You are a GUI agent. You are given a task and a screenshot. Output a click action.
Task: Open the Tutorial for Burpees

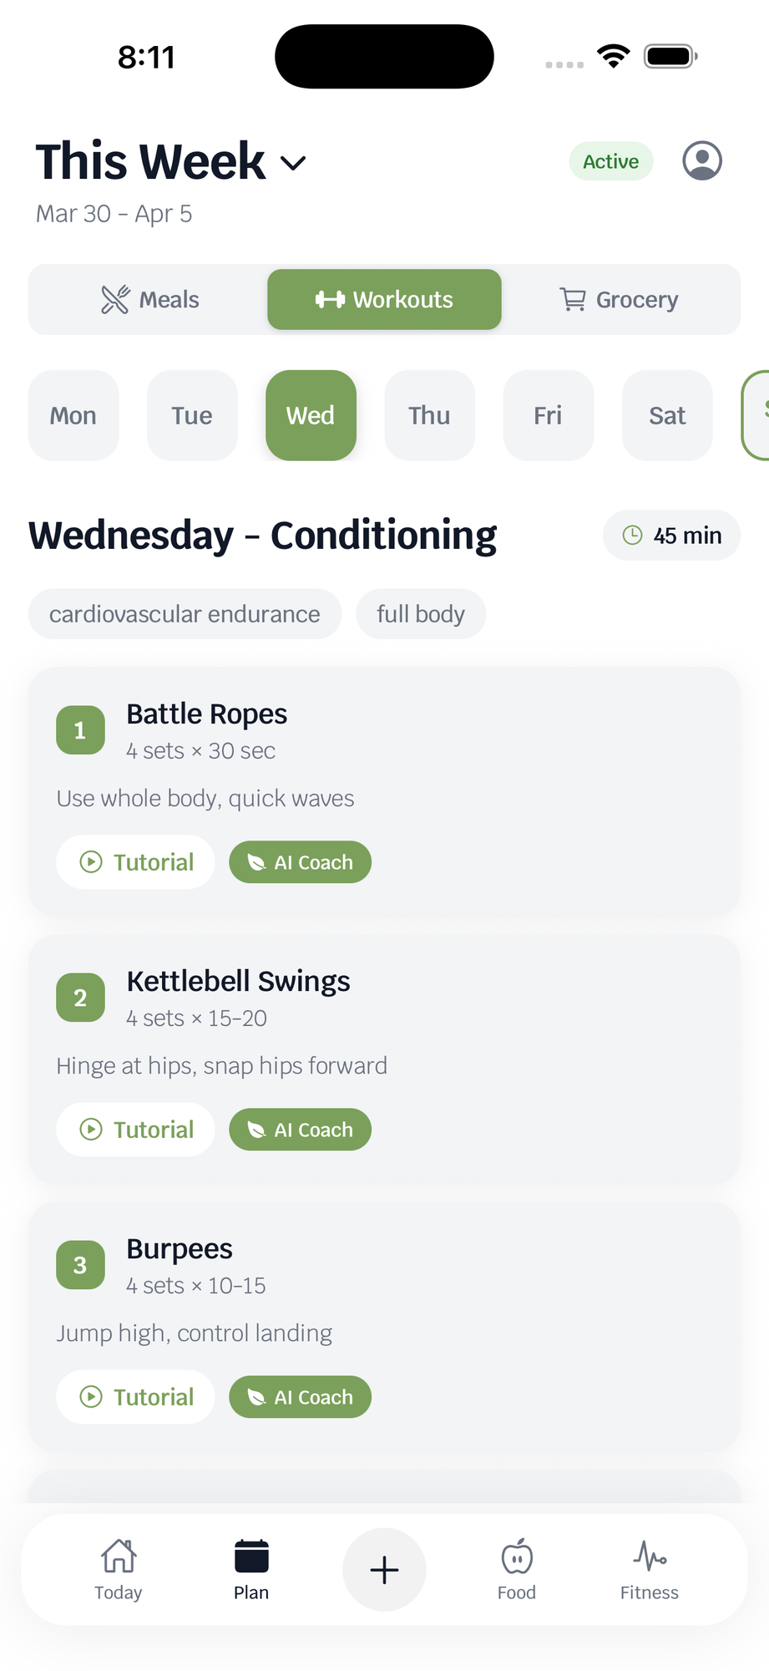tap(135, 1396)
